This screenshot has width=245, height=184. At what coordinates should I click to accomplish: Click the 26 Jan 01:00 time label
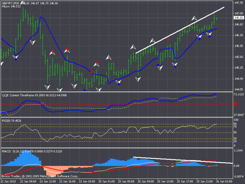coord(224,182)
